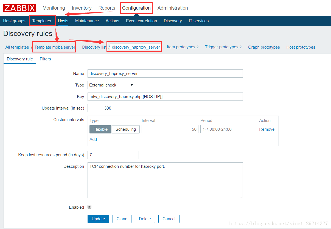This screenshot has width=331, height=229.
Task: Click the Update button
Action: pos(98,219)
